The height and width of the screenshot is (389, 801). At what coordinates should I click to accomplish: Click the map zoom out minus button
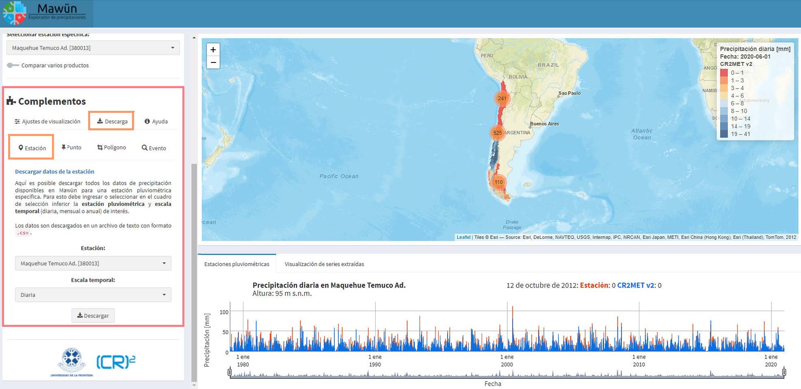[x=213, y=63]
